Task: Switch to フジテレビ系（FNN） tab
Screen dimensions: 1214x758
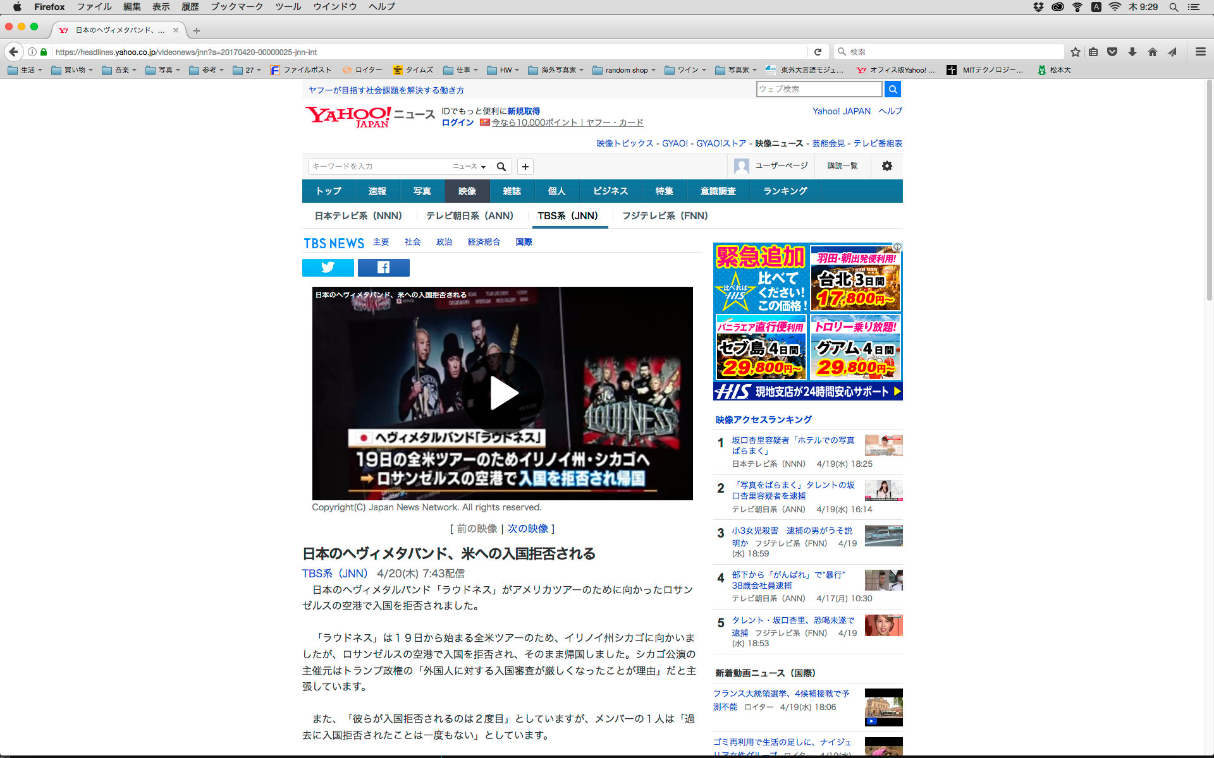Action: pyautogui.click(x=665, y=216)
